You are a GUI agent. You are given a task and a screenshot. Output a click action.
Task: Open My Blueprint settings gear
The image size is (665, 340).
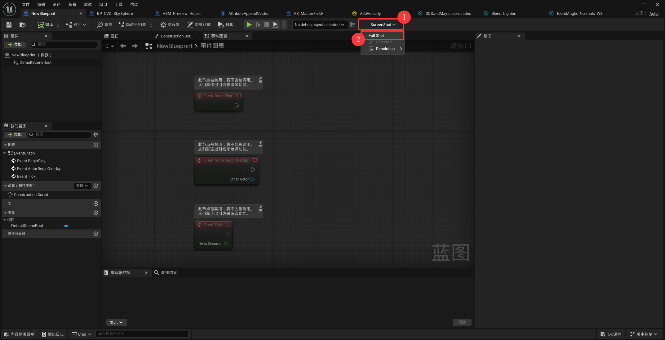point(96,135)
